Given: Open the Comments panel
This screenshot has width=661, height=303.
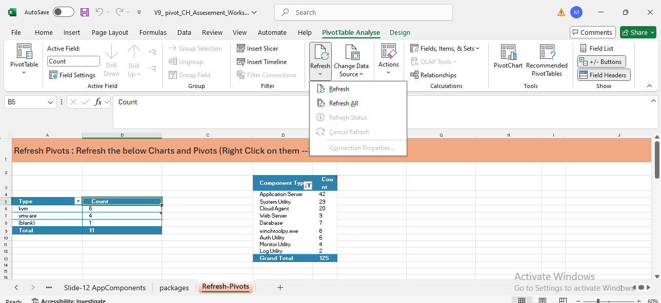Looking at the screenshot, I should click(592, 32).
